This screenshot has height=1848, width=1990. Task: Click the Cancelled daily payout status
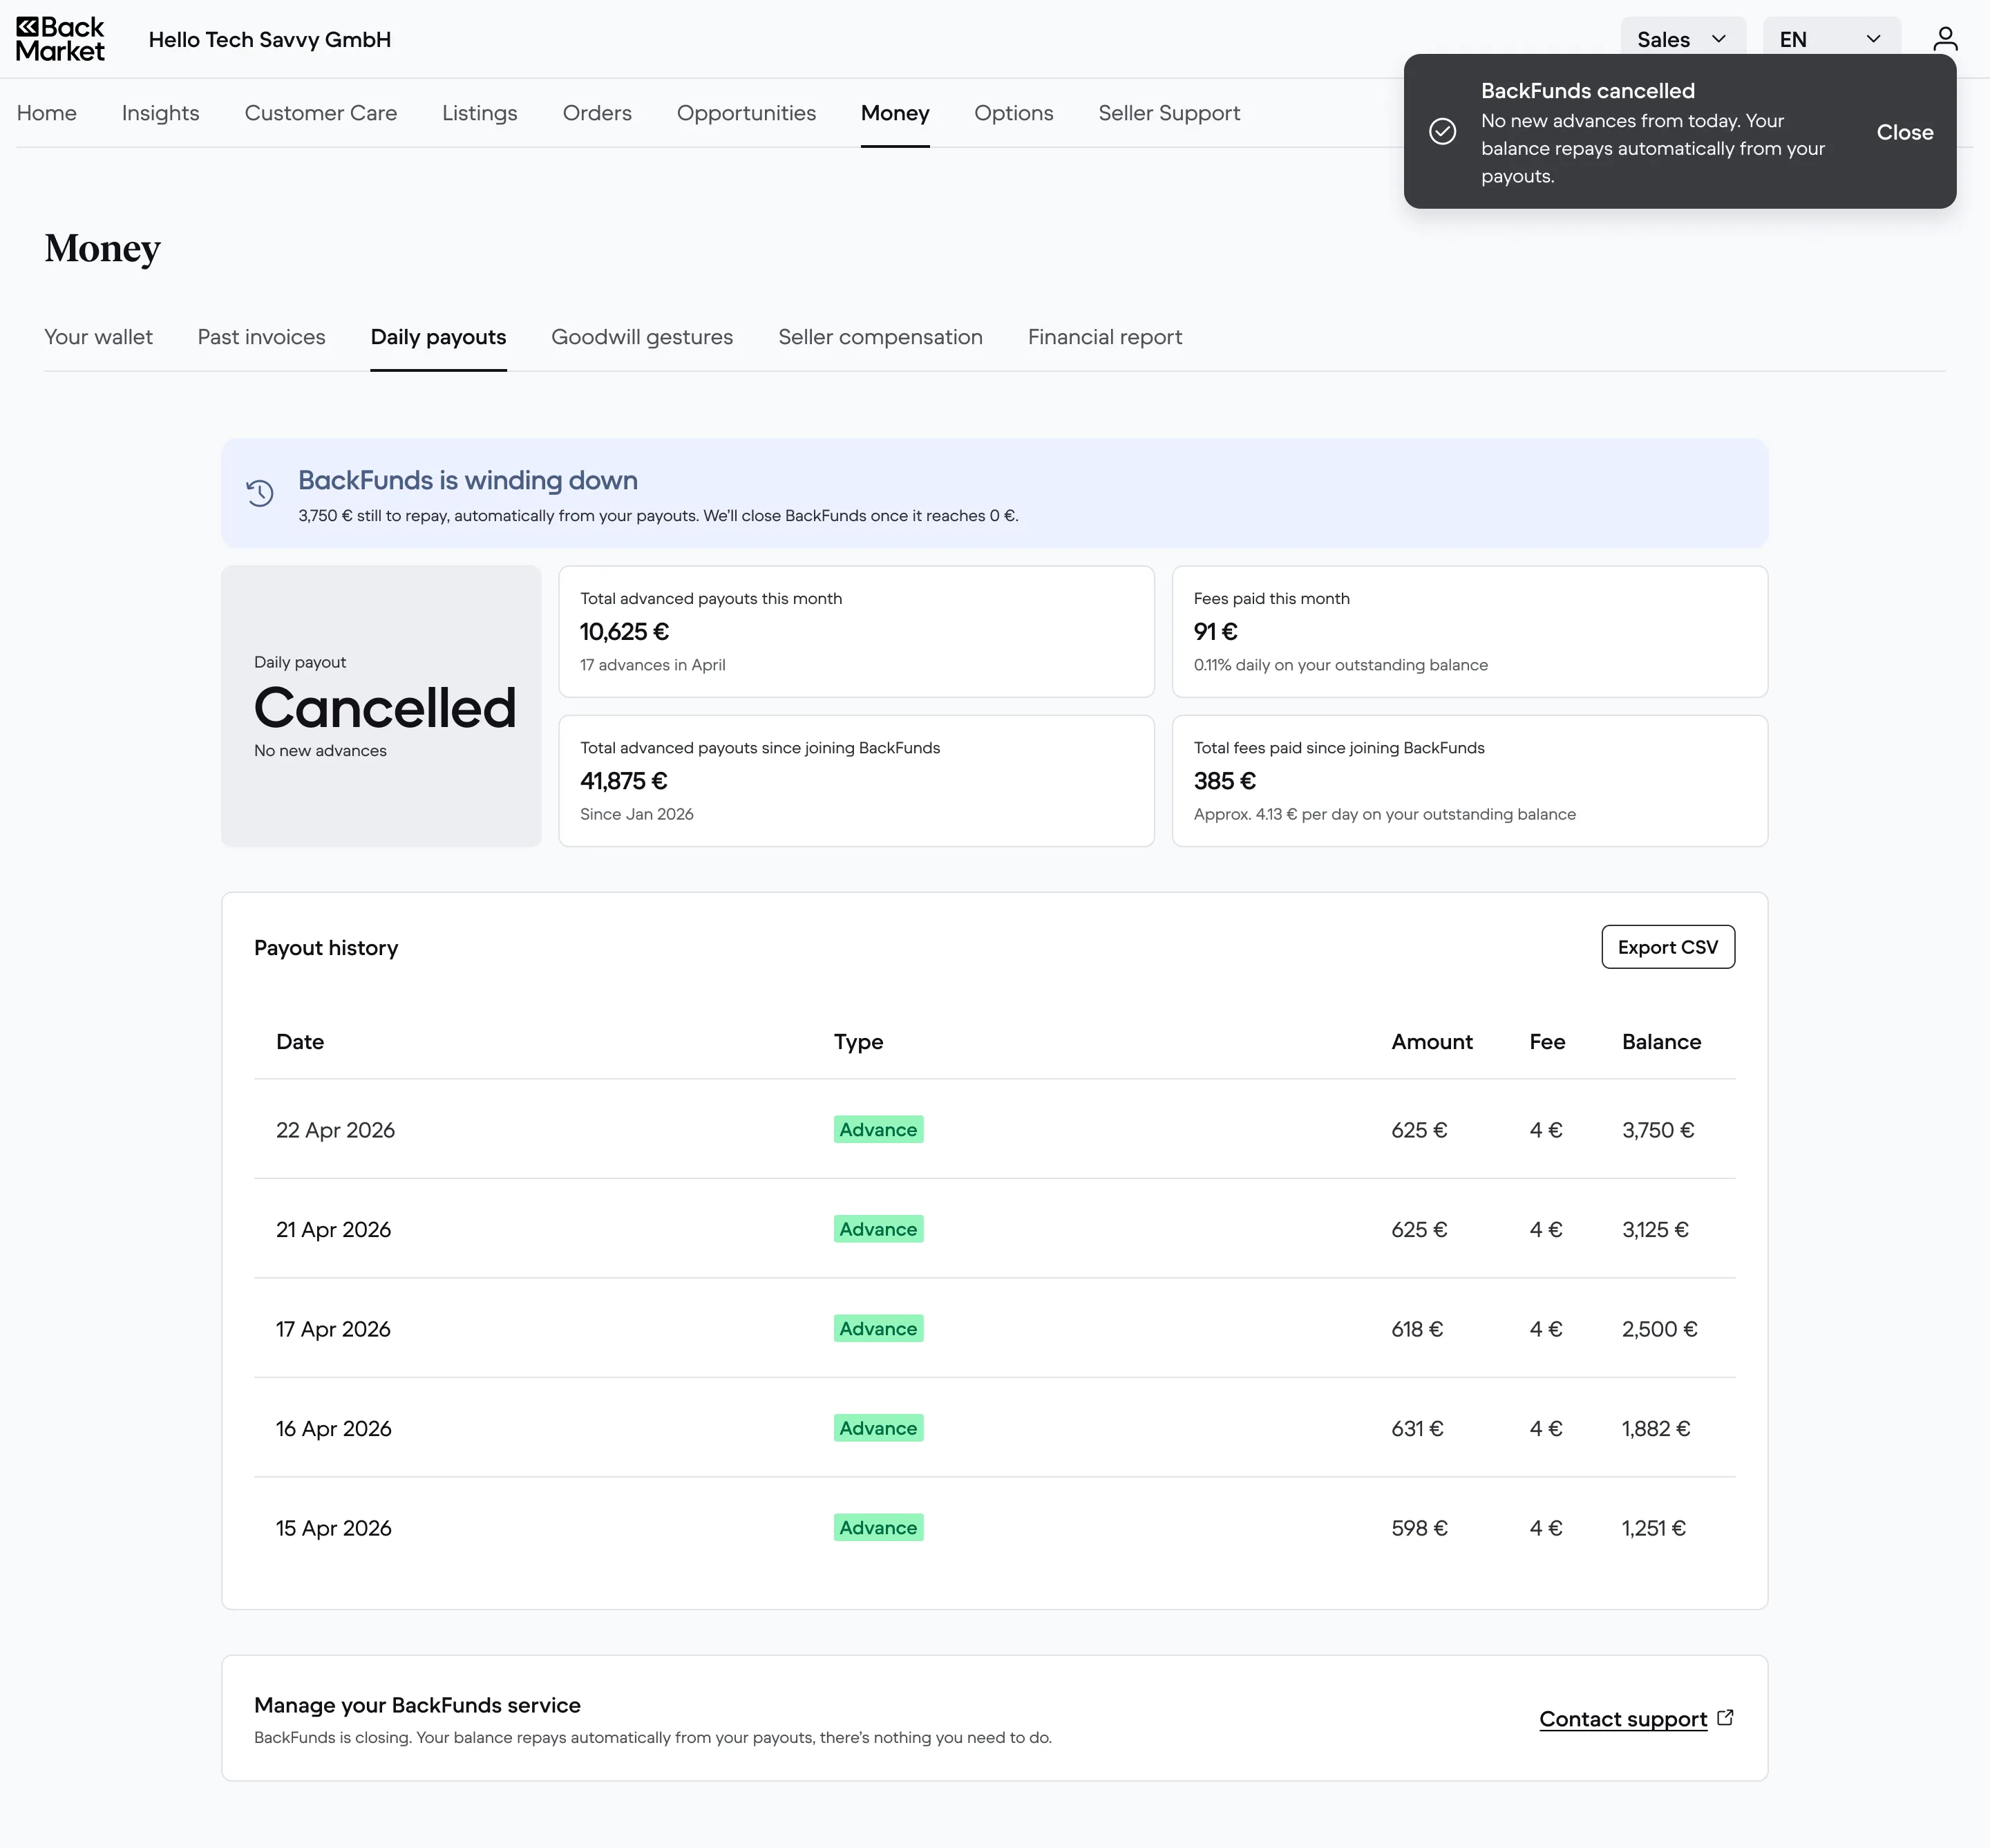(x=385, y=708)
